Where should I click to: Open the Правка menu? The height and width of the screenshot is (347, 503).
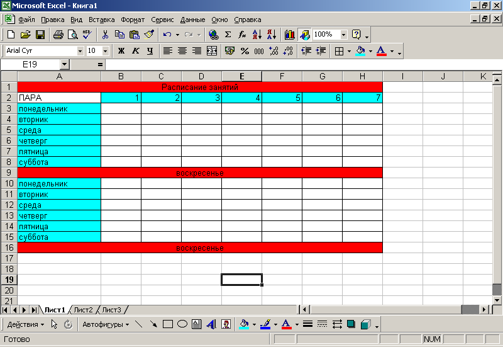click(x=53, y=20)
